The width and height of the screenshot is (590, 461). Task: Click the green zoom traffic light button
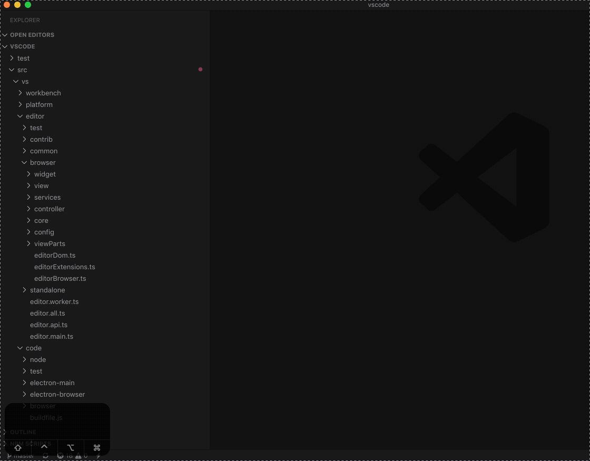pyautogui.click(x=27, y=5)
